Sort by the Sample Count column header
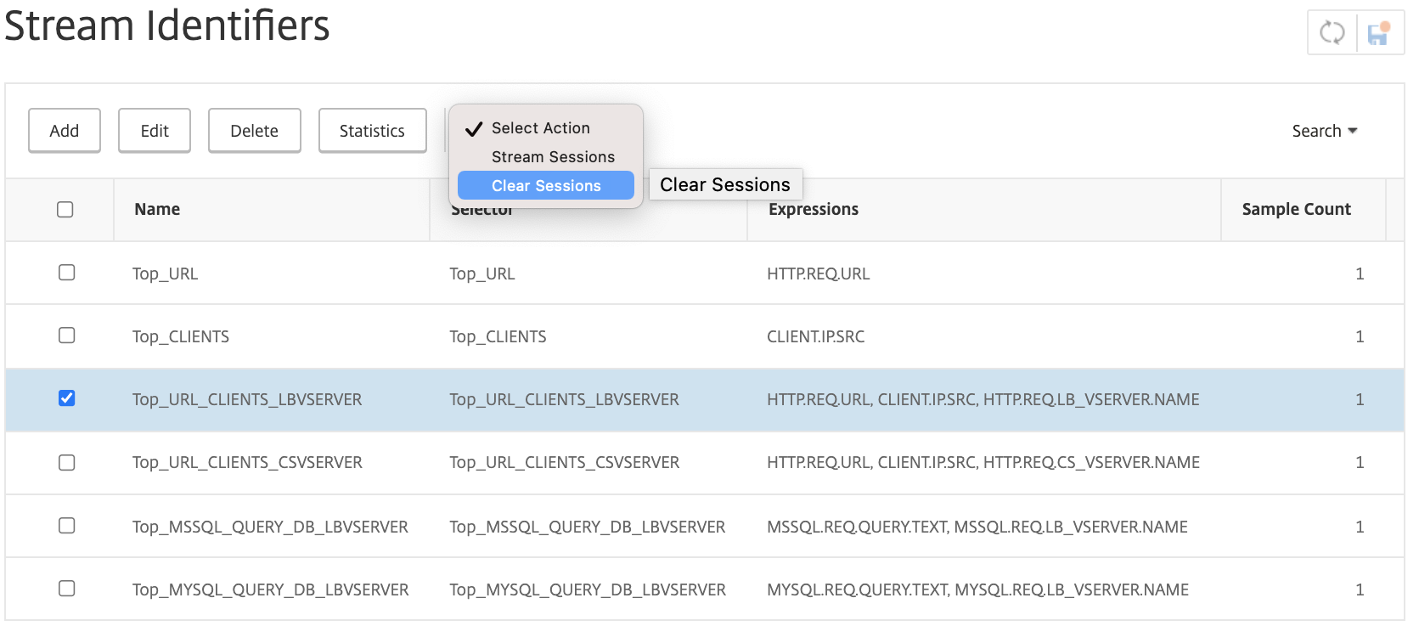This screenshot has height=643, width=1419. [1297, 209]
